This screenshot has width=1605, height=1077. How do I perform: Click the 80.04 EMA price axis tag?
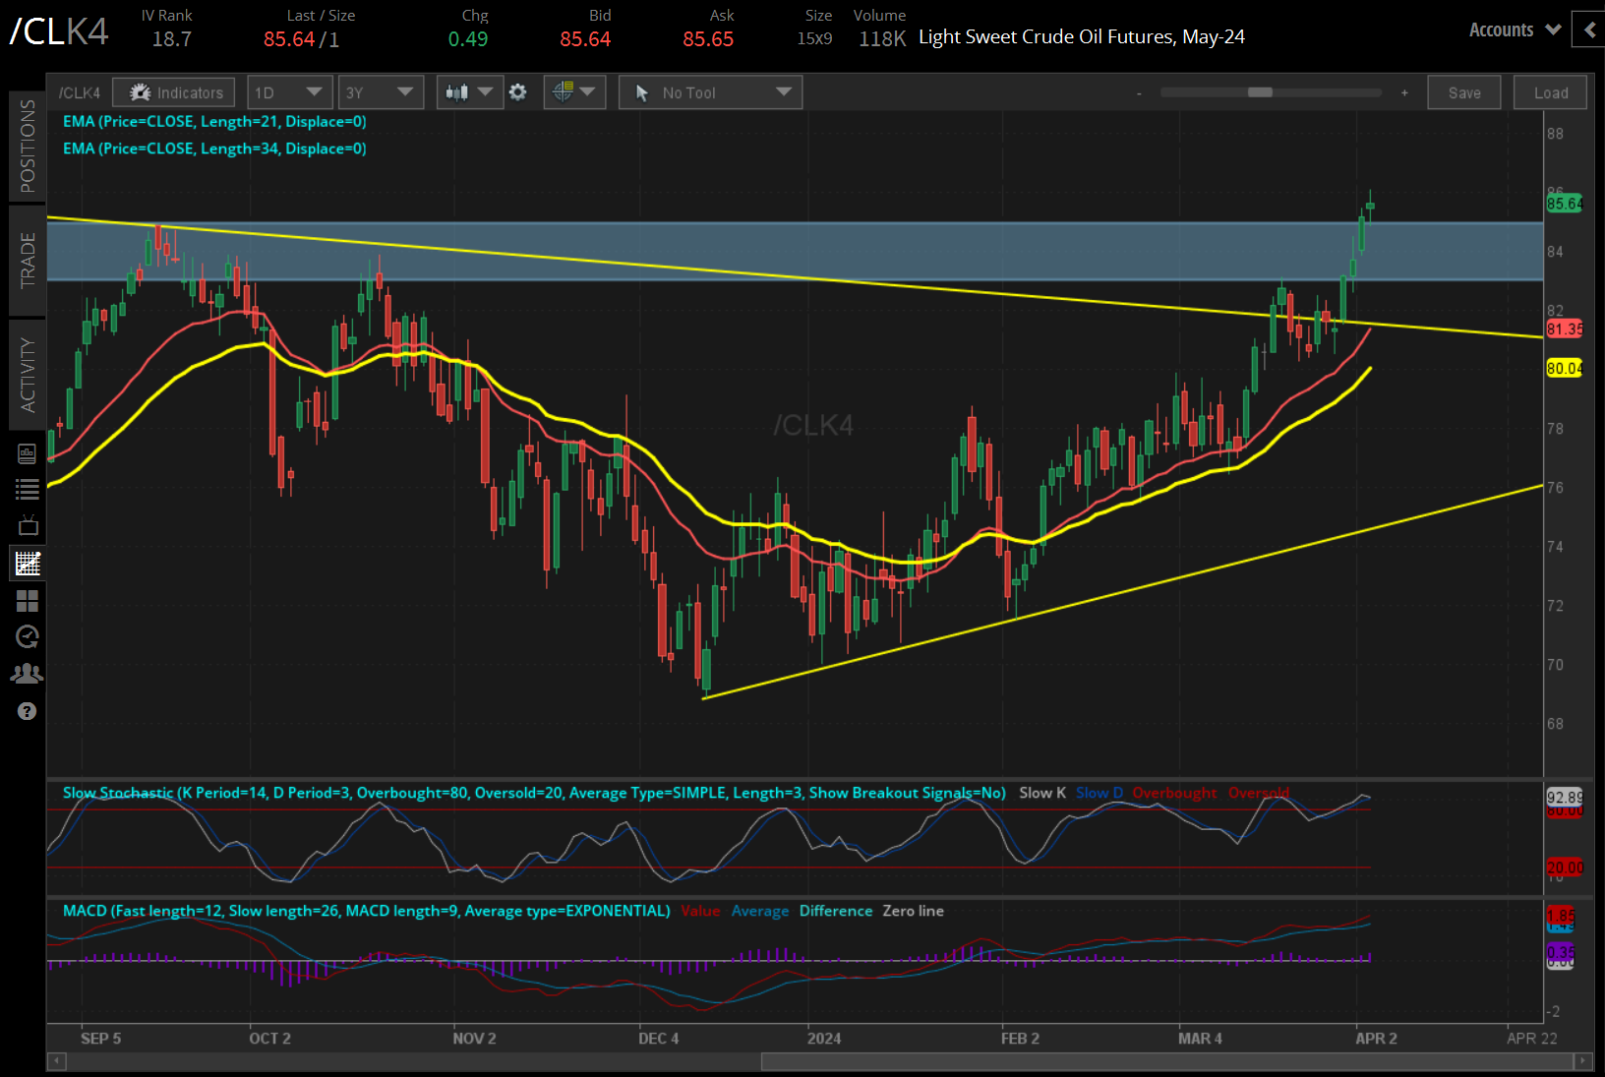point(1565,369)
